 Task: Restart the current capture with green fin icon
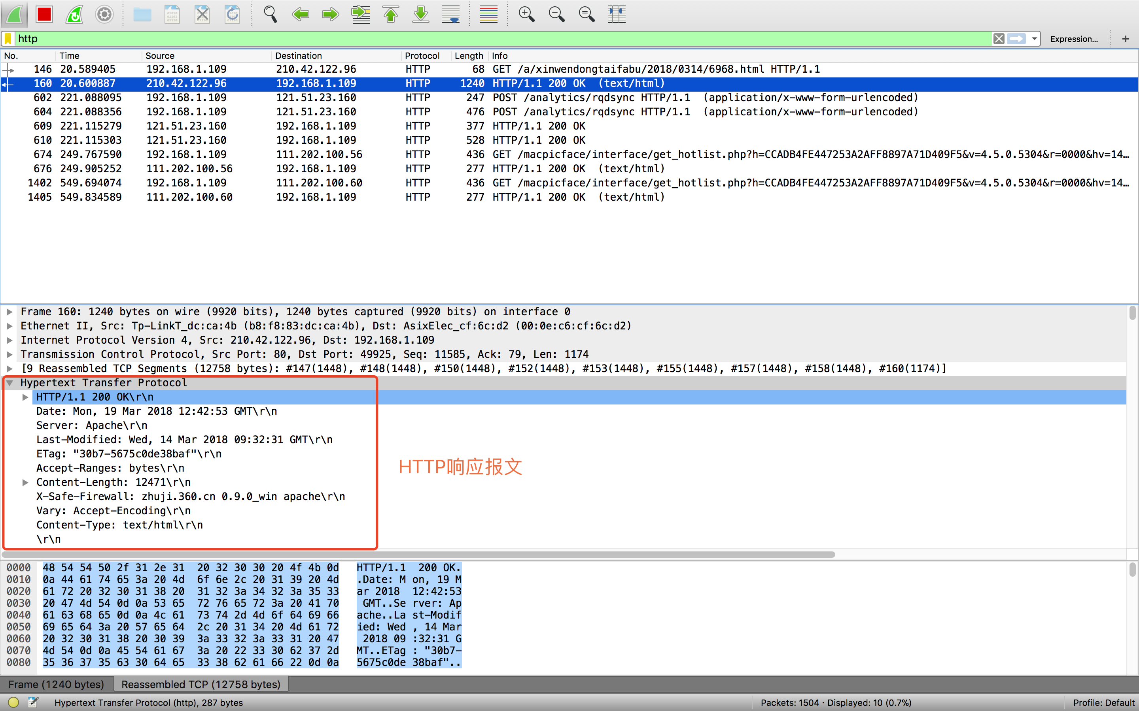74,14
